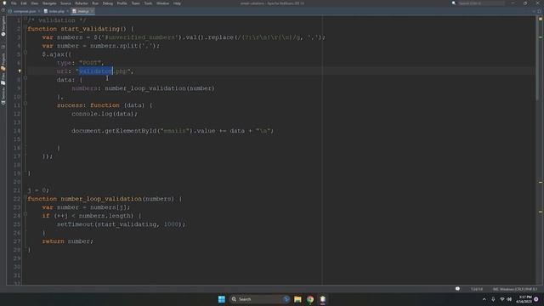This screenshot has width=544, height=306.
Task: Click the microphone tray icon
Action: tap(493, 299)
